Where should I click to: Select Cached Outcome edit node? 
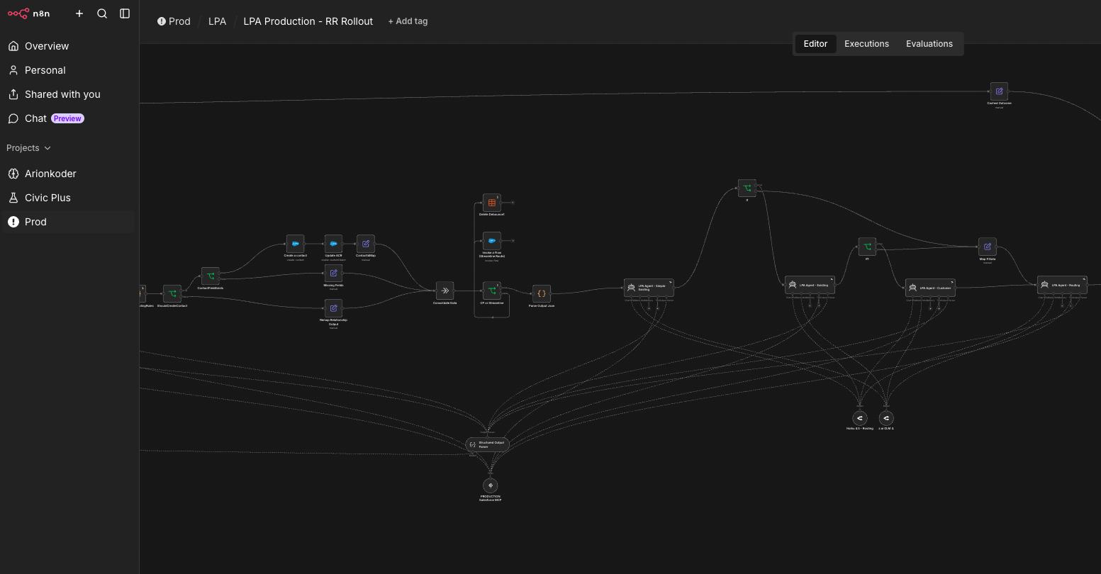point(999,91)
